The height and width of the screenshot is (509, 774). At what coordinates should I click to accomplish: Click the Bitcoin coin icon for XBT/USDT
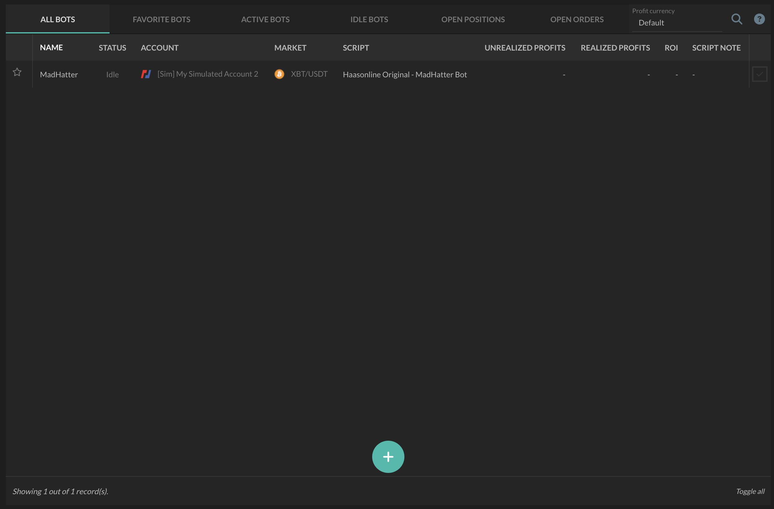pos(279,74)
